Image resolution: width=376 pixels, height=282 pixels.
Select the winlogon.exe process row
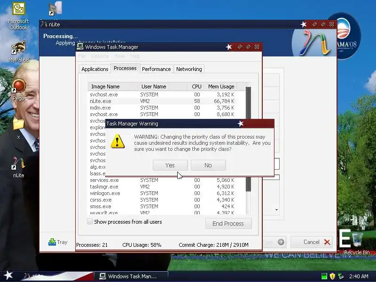[x=162, y=193]
